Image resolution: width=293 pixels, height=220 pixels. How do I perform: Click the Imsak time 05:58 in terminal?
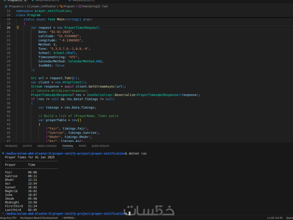[33, 199]
